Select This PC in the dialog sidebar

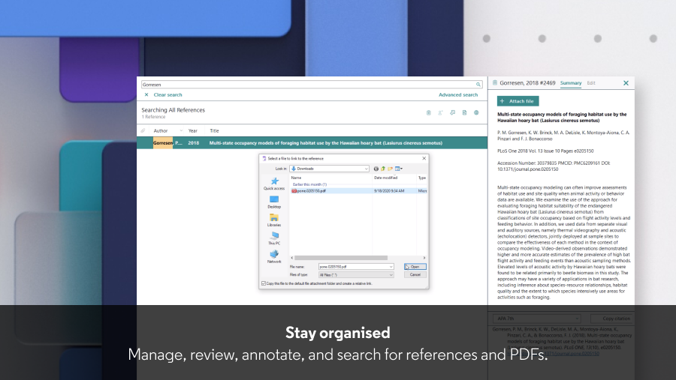(x=274, y=238)
